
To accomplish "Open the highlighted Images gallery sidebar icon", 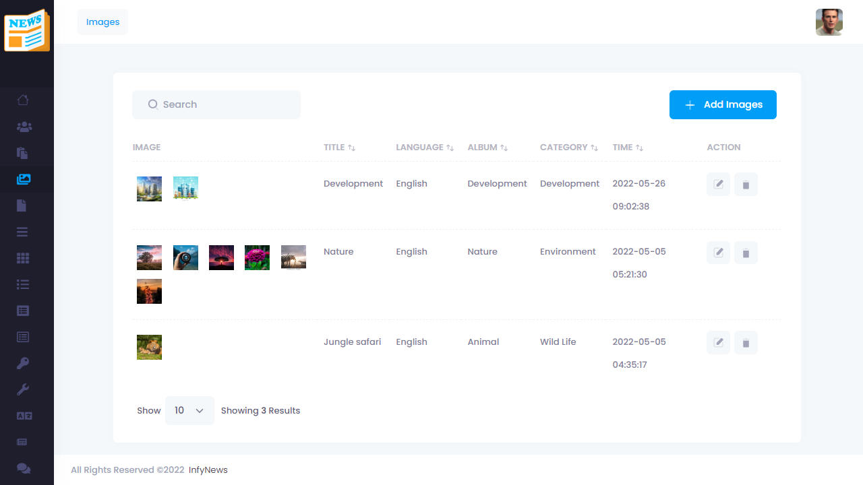I will (22, 179).
